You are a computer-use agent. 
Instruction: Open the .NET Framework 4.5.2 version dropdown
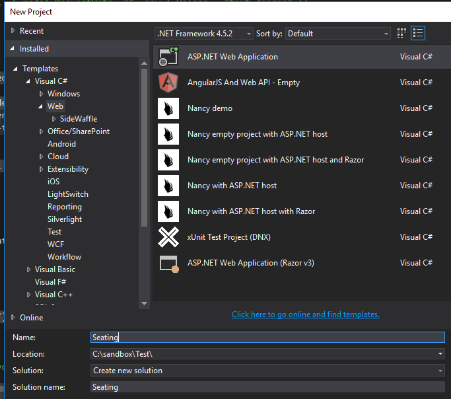coord(204,34)
